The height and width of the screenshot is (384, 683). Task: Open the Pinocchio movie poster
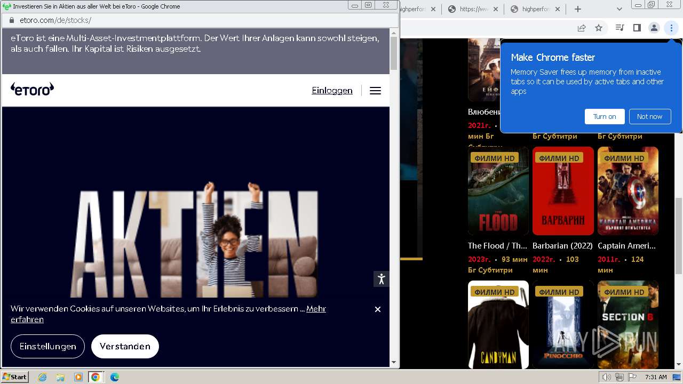click(x=563, y=325)
